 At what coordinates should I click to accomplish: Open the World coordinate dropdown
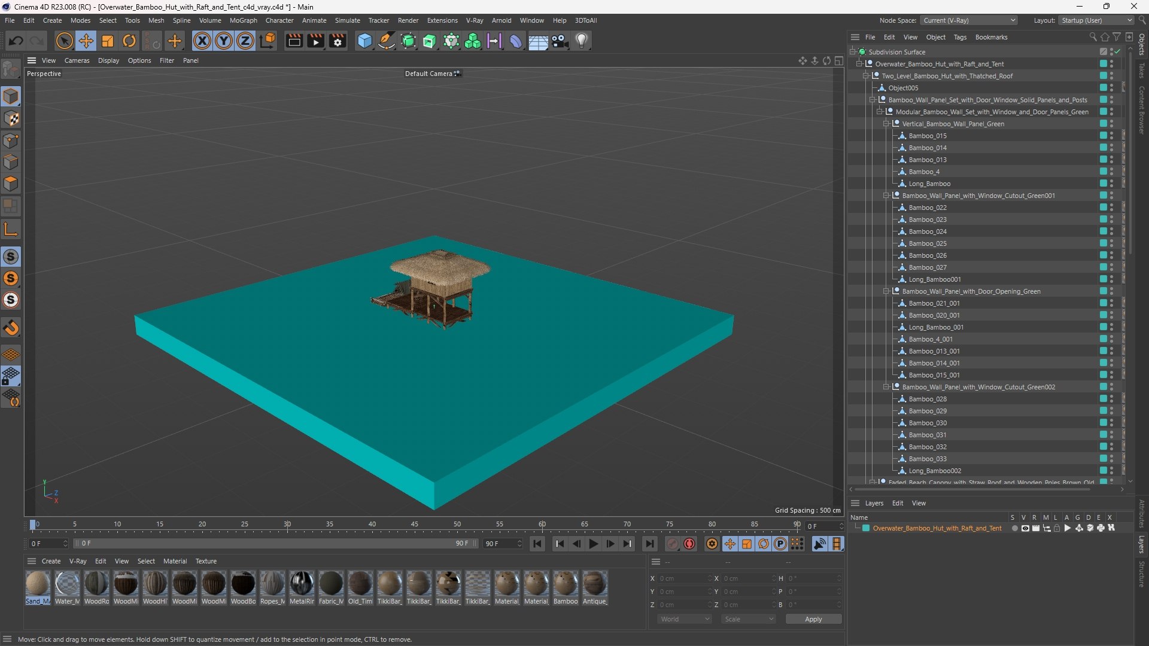[684, 619]
